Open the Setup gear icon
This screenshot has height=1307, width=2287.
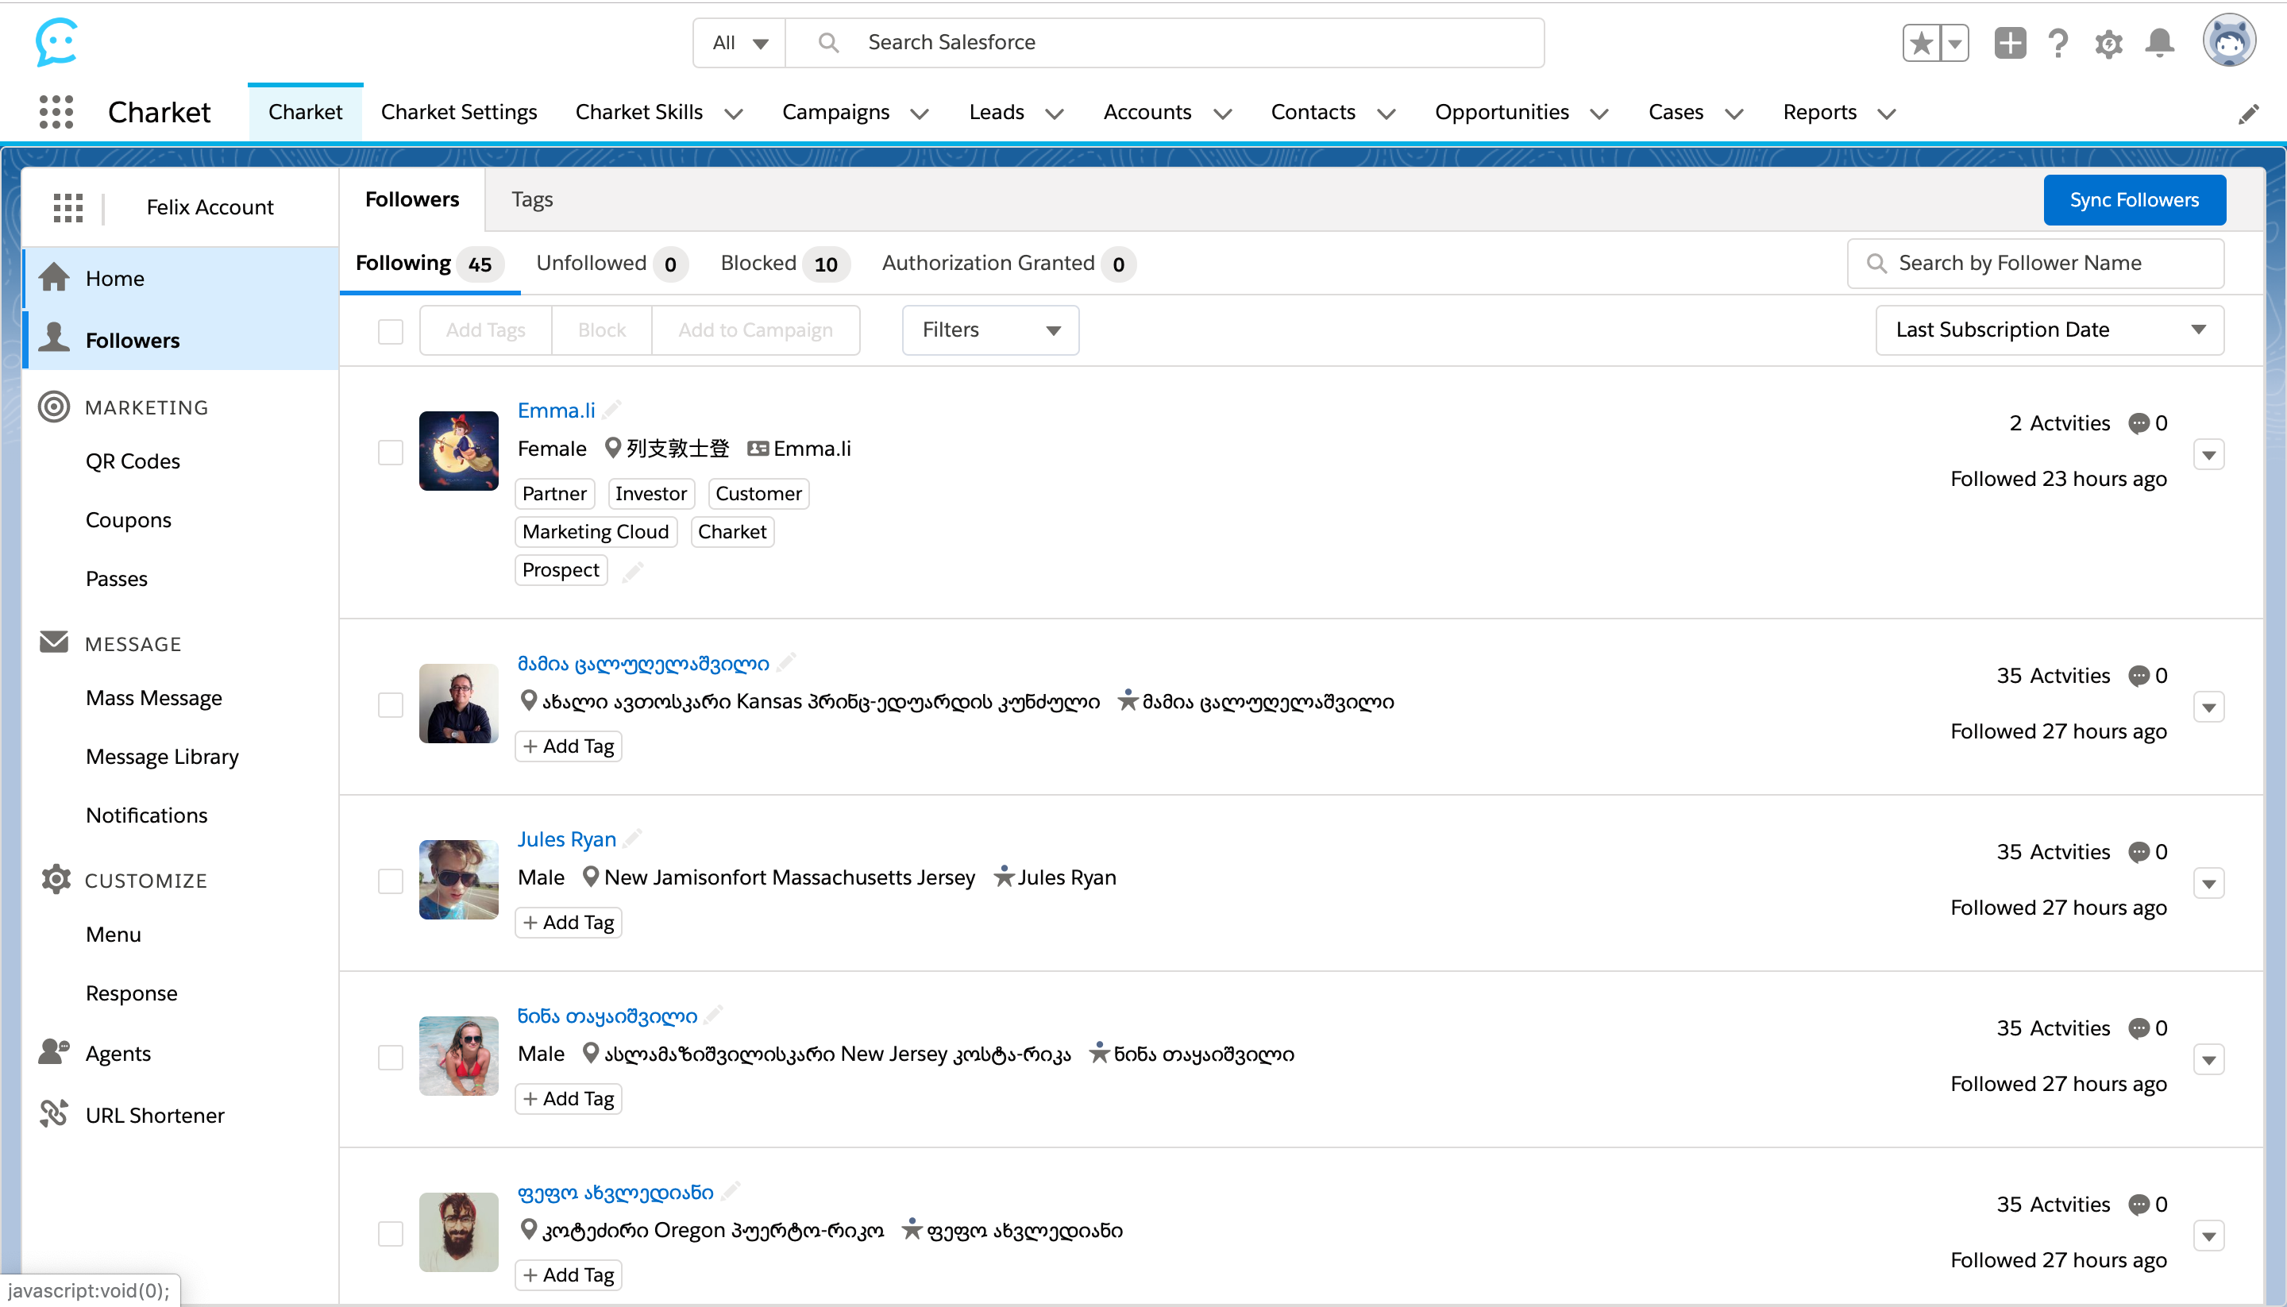point(2108,43)
